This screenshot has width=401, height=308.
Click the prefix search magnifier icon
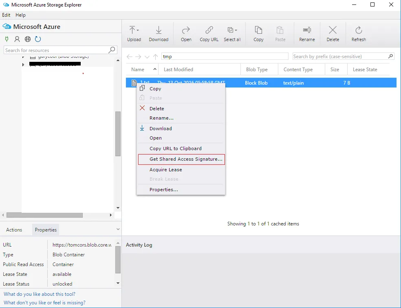(390, 56)
